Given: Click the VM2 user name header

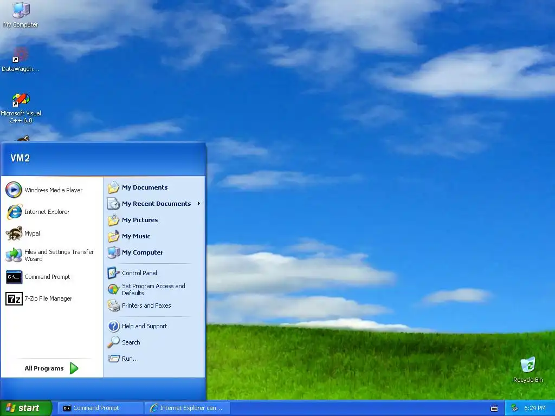Looking at the screenshot, I should 20,158.
